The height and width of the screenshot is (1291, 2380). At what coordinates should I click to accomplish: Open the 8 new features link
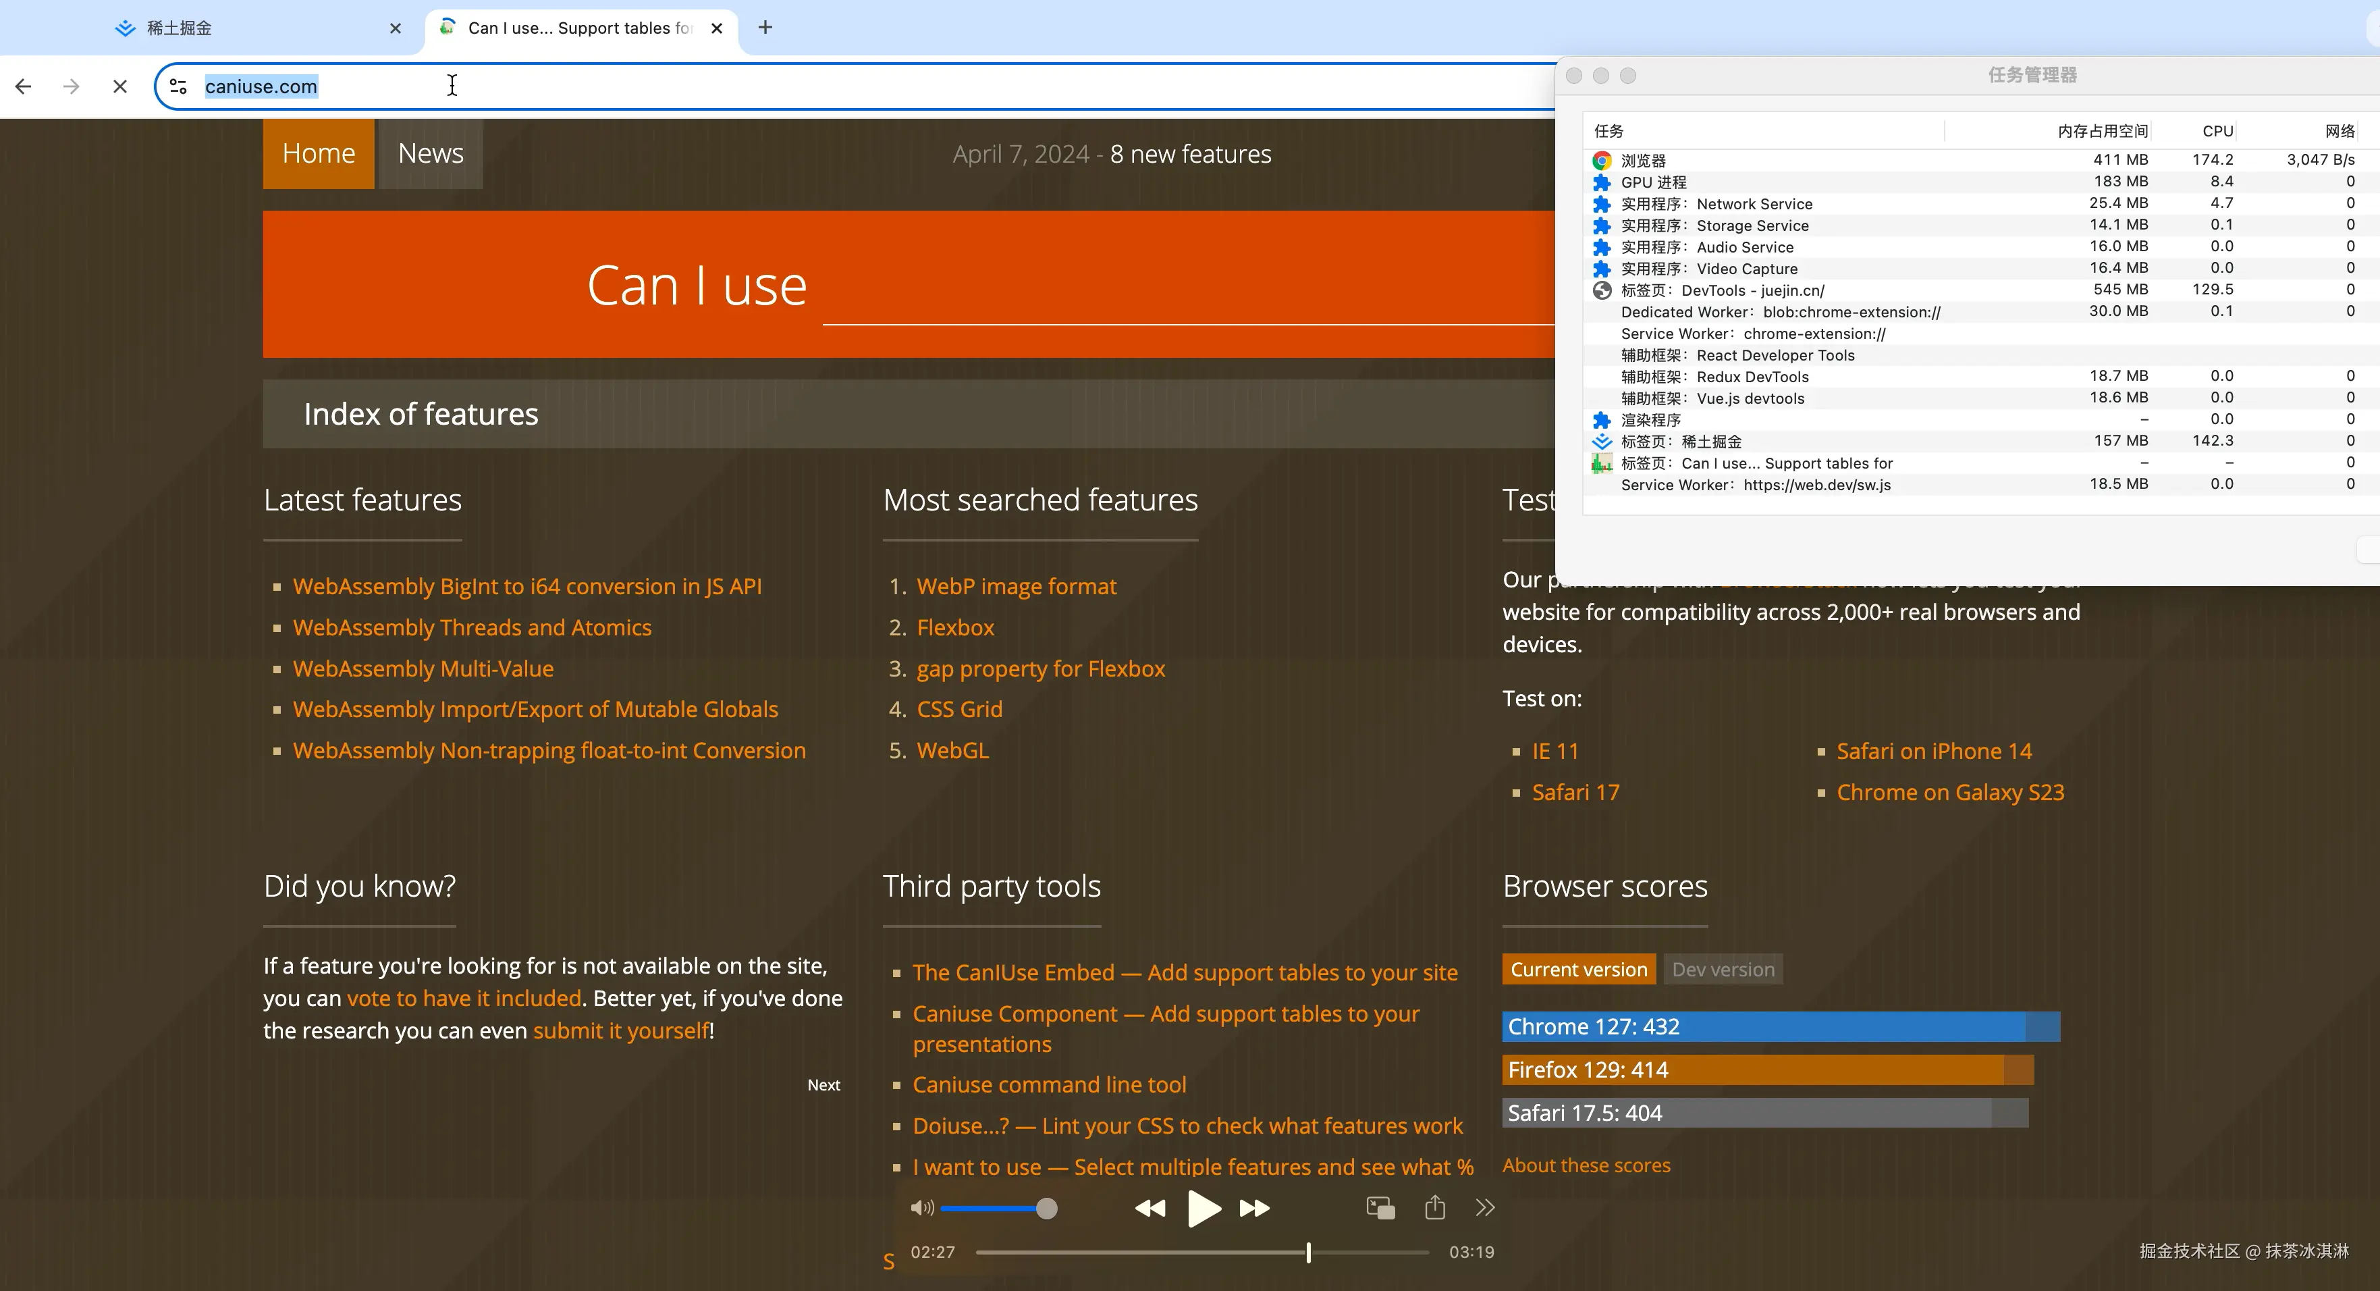[1191, 155]
